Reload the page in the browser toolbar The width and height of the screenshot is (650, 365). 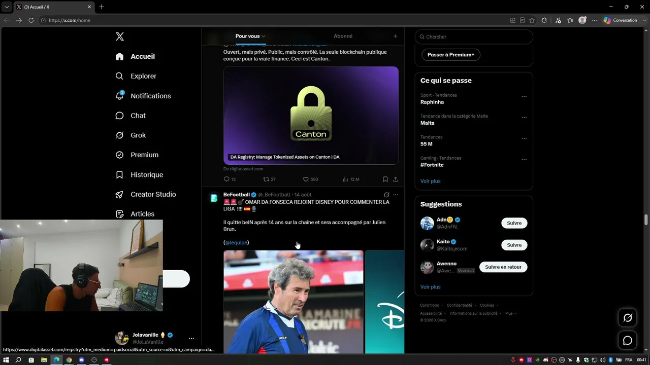(x=31, y=20)
